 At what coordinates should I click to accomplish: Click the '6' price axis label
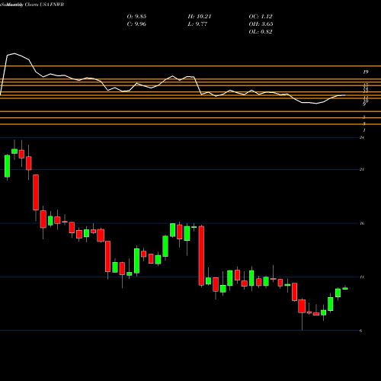pyautogui.click(x=360, y=331)
